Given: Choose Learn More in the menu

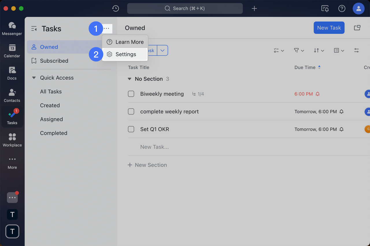Looking at the screenshot, I should tap(129, 42).
